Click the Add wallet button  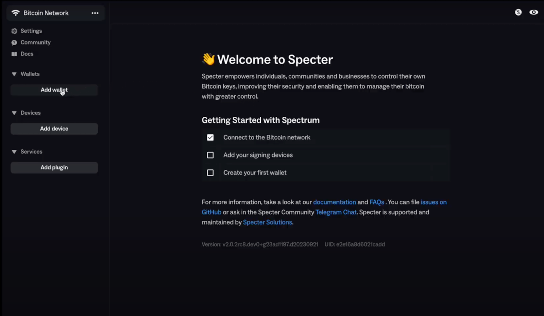click(54, 90)
